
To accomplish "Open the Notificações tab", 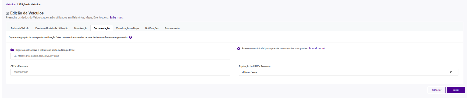I will point(152,28).
